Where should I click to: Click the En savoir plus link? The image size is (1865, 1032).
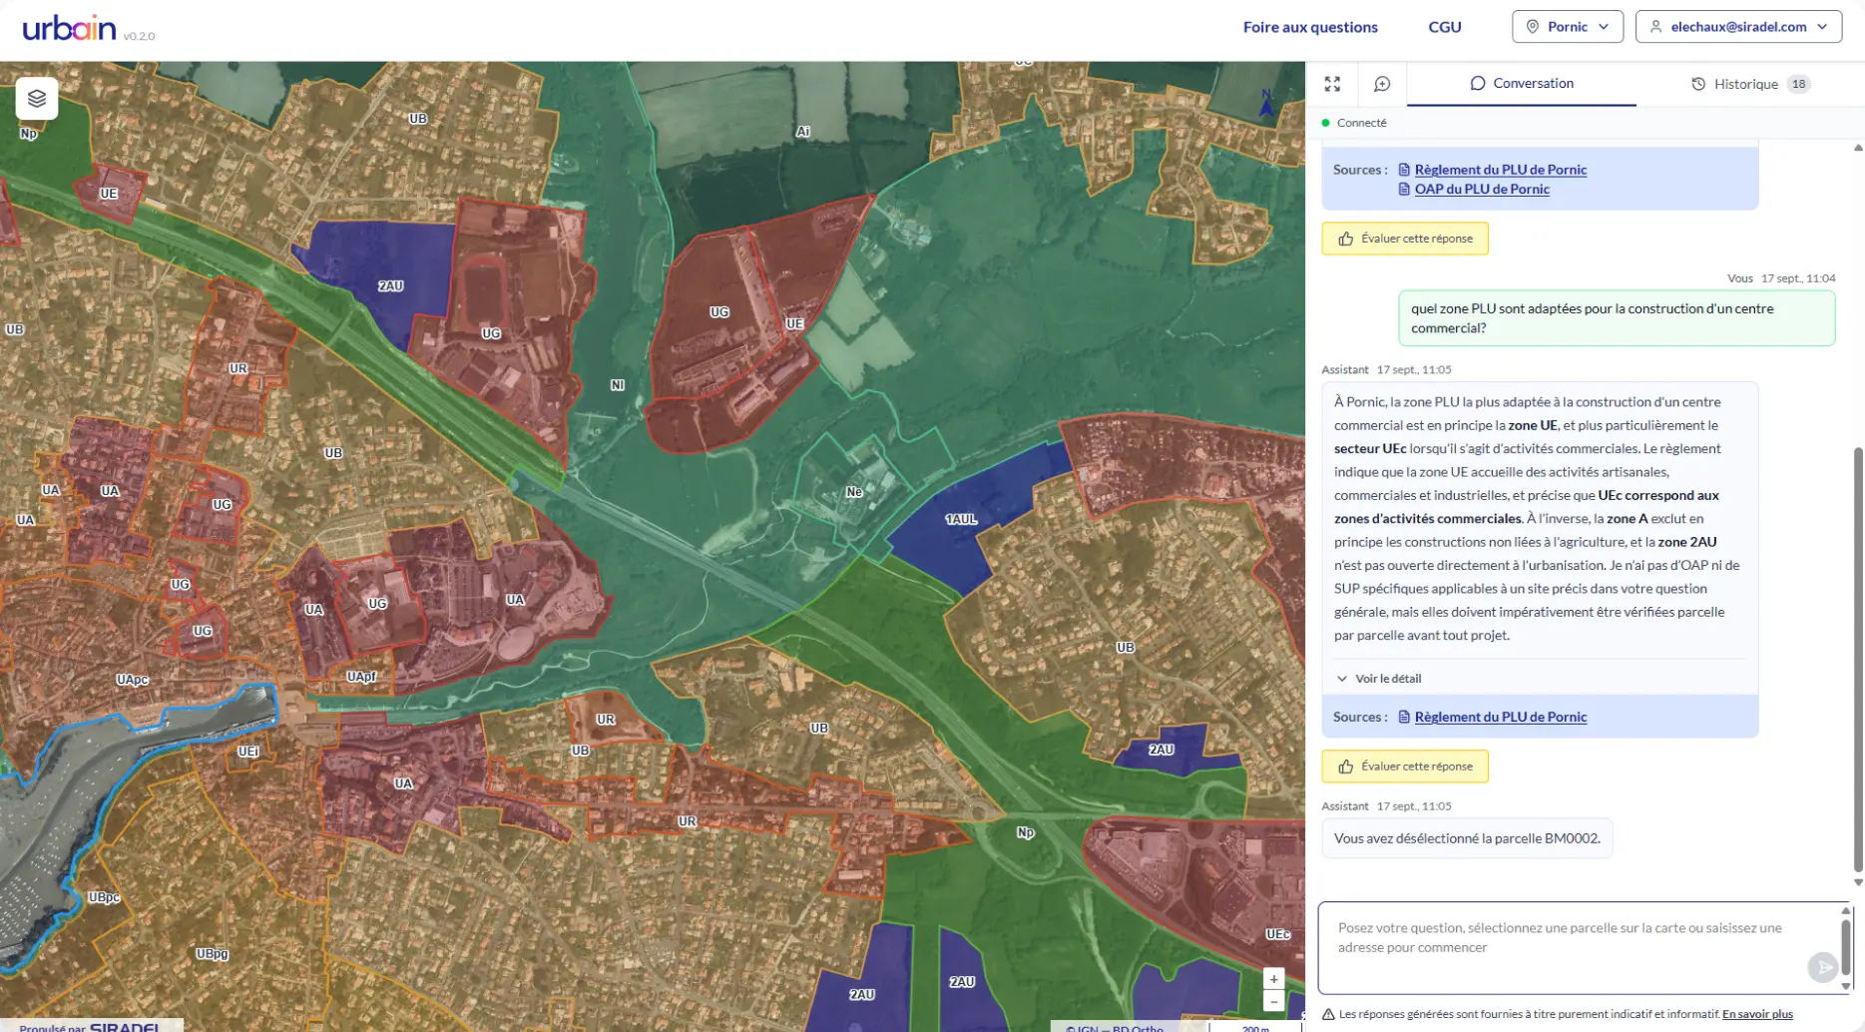[1757, 1014]
